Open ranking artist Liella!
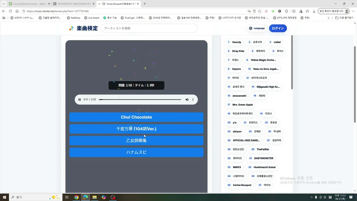357x201 pixels. coord(275,42)
